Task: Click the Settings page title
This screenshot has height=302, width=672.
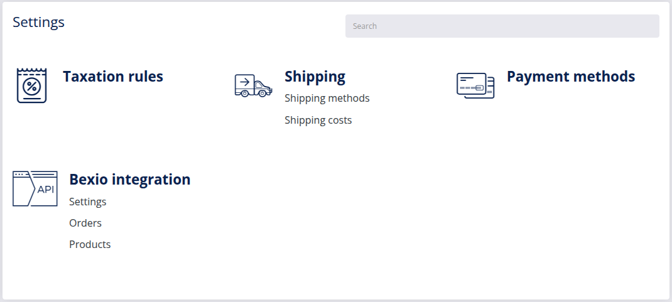Action: click(38, 22)
